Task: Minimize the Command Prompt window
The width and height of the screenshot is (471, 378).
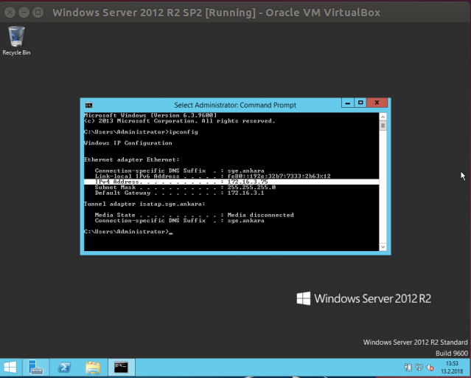Action: click(348, 103)
